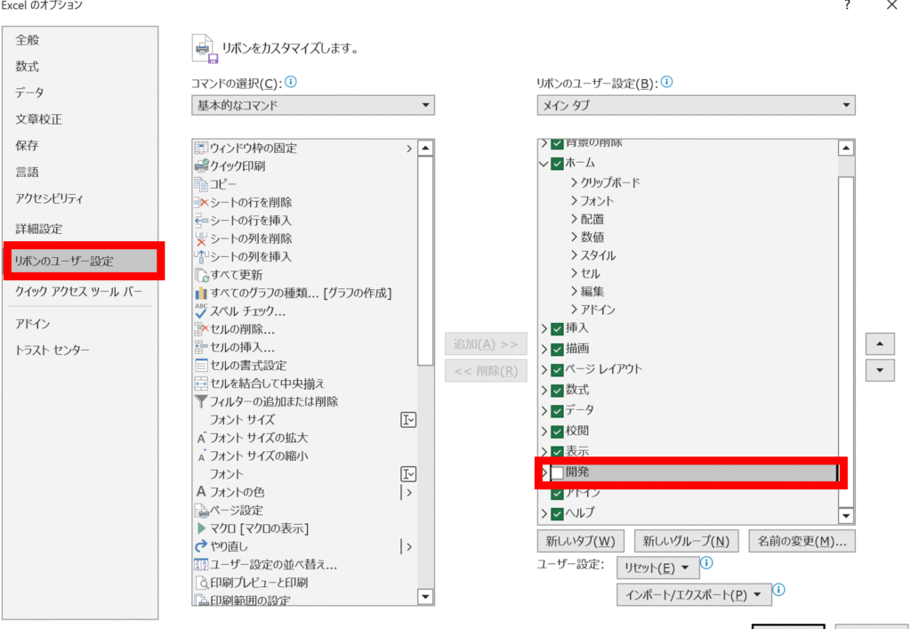Select the Copy (コピー) command icon
Screen dimensions: 911x629
point(201,184)
